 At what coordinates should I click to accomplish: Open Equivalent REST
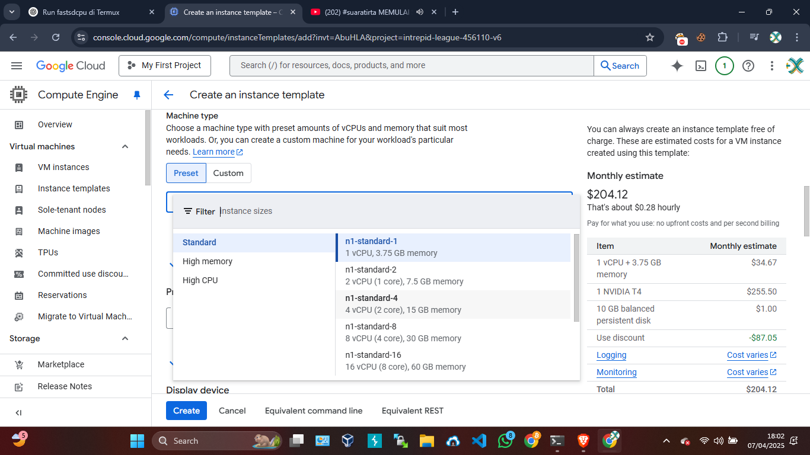click(413, 411)
